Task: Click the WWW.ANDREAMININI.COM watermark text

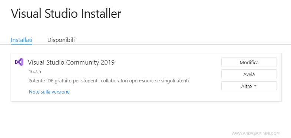Action: (x=255, y=133)
